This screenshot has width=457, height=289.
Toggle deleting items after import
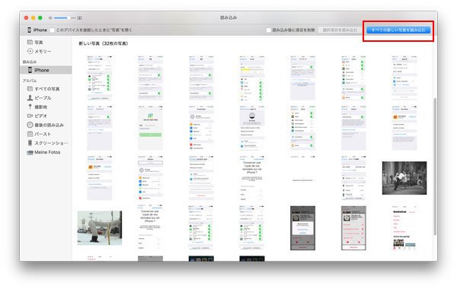point(268,30)
